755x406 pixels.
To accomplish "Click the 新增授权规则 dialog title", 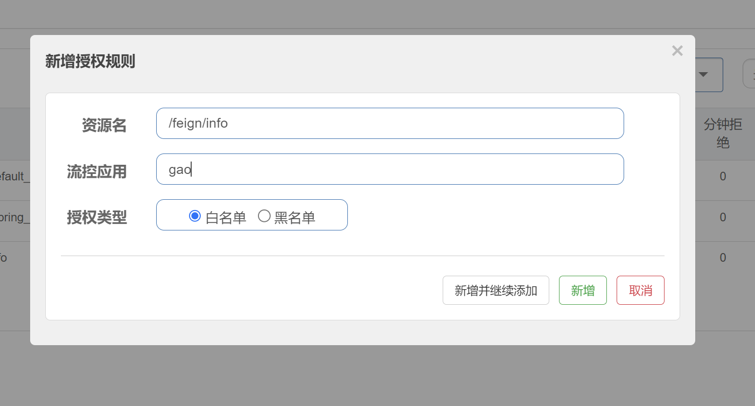I will coord(90,61).
